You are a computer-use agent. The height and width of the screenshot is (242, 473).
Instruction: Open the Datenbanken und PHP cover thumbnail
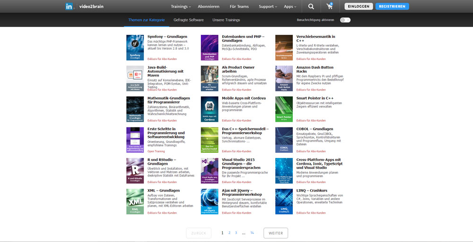[x=210, y=48]
